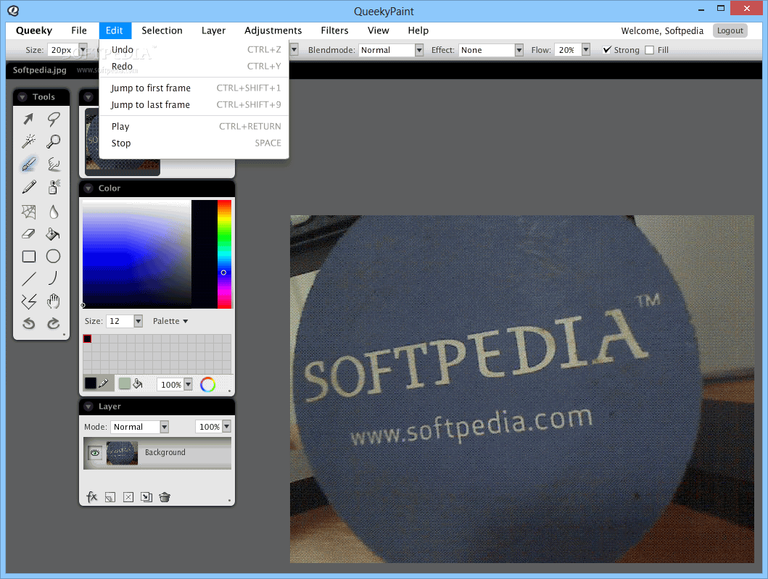
Task: Open the color wheel picker icon
Action: point(207,385)
